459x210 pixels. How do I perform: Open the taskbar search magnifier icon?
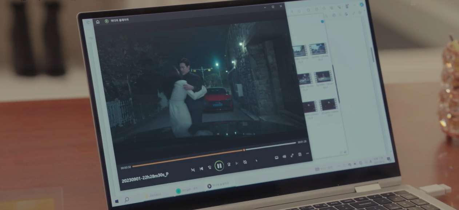pyautogui.click(x=127, y=199)
